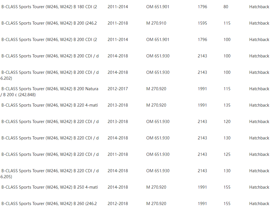The image size is (273, 209).
Task: Click the power value 80
Action: point(226,7)
